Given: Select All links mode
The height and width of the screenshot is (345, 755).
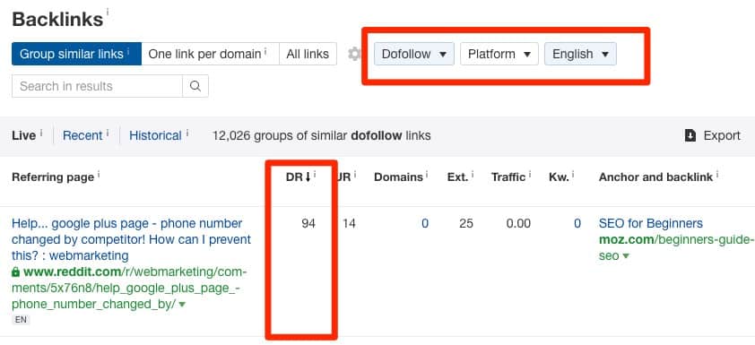Looking at the screenshot, I should (x=308, y=54).
